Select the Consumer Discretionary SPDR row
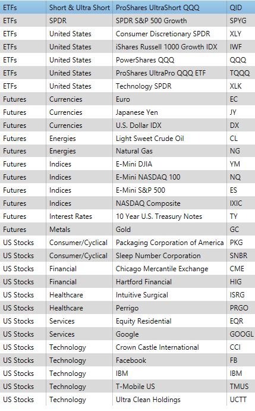Image resolution: width=255 pixels, height=411 pixels. (x=127, y=33)
